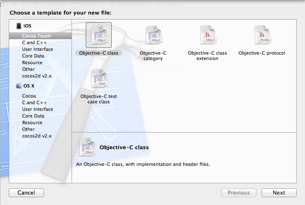The image size is (305, 205).
Task: Choose cocos2d v2.x under iOS
Action: 37,76
